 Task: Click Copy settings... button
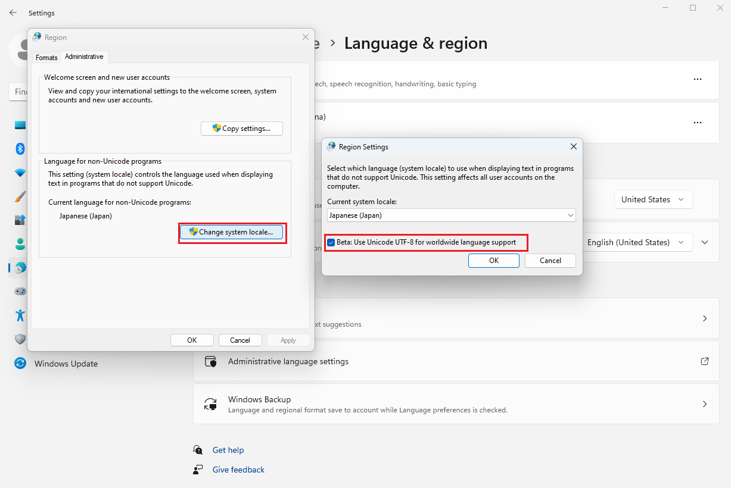(x=242, y=129)
